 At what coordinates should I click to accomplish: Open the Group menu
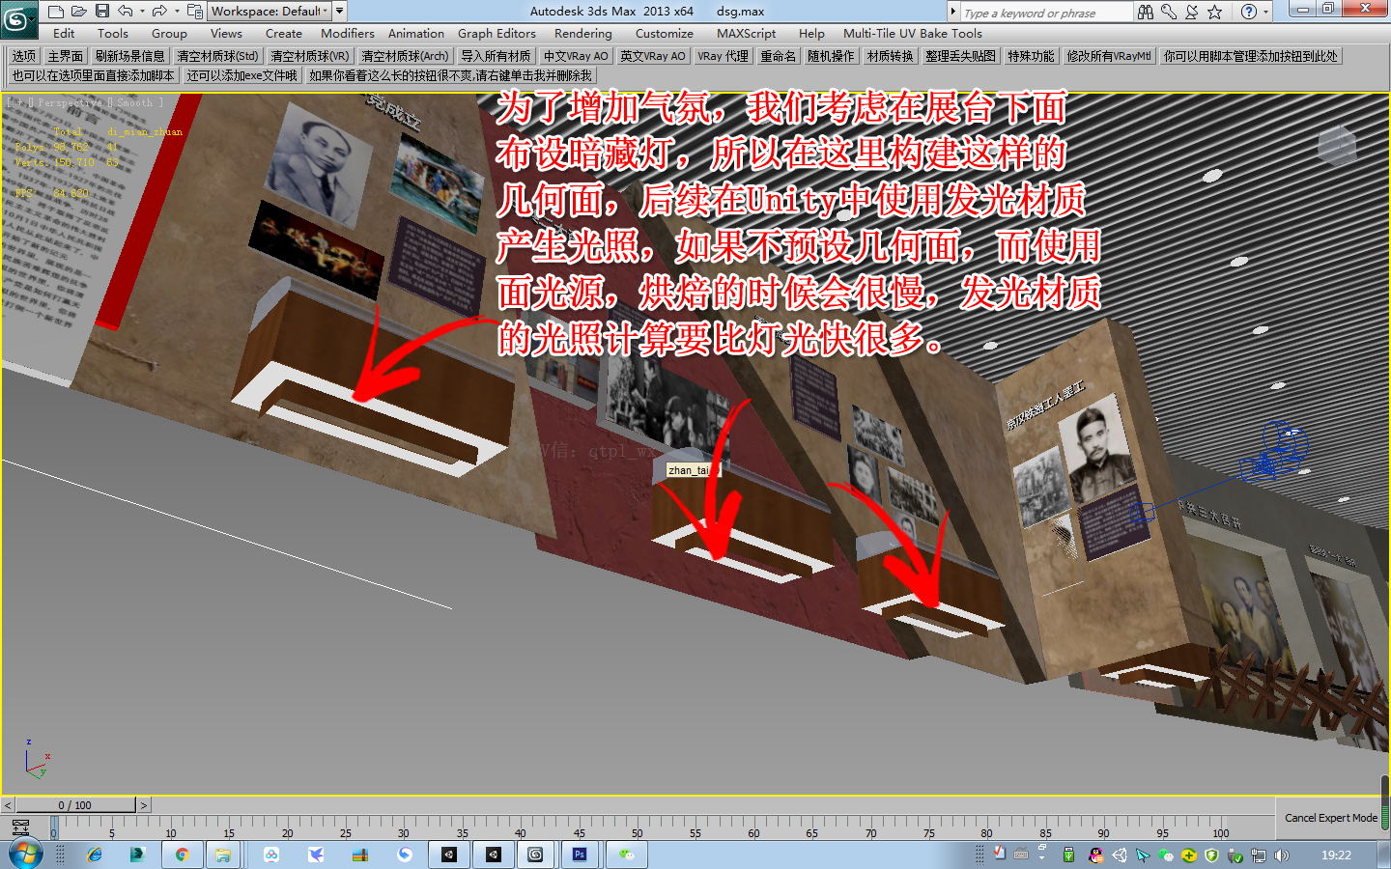tap(169, 33)
